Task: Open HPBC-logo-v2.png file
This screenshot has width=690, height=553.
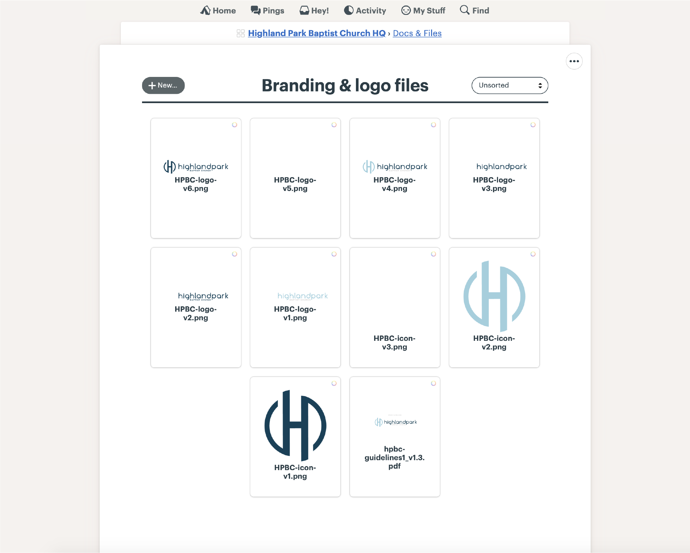Action: pyautogui.click(x=196, y=308)
